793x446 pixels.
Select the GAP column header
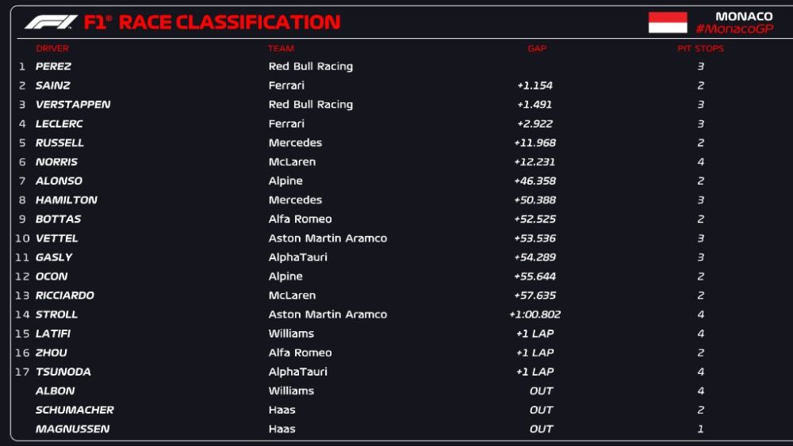pyautogui.click(x=537, y=48)
